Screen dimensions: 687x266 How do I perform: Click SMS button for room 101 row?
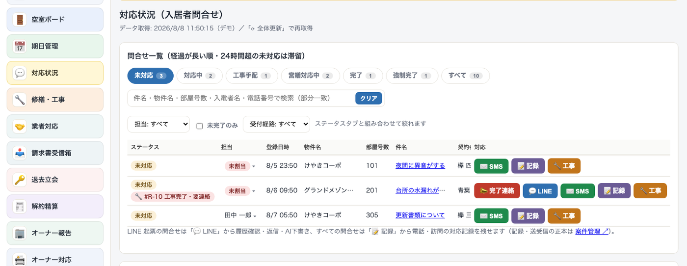pyautogui.click(x=491, y=166)
